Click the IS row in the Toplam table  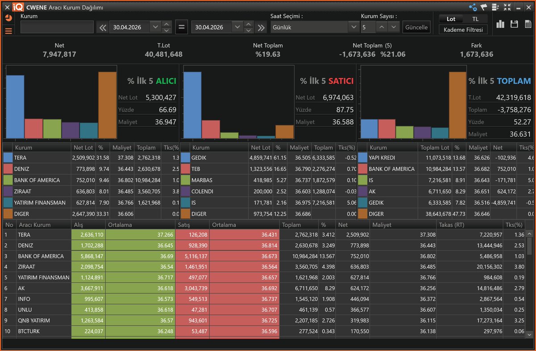pyautogui.click(x=445, y=180)
